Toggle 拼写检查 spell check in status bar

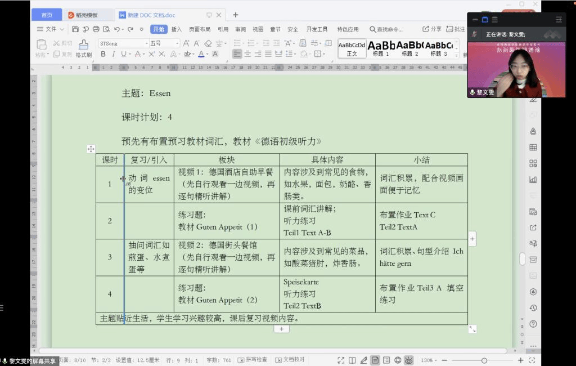coord(253,360)
